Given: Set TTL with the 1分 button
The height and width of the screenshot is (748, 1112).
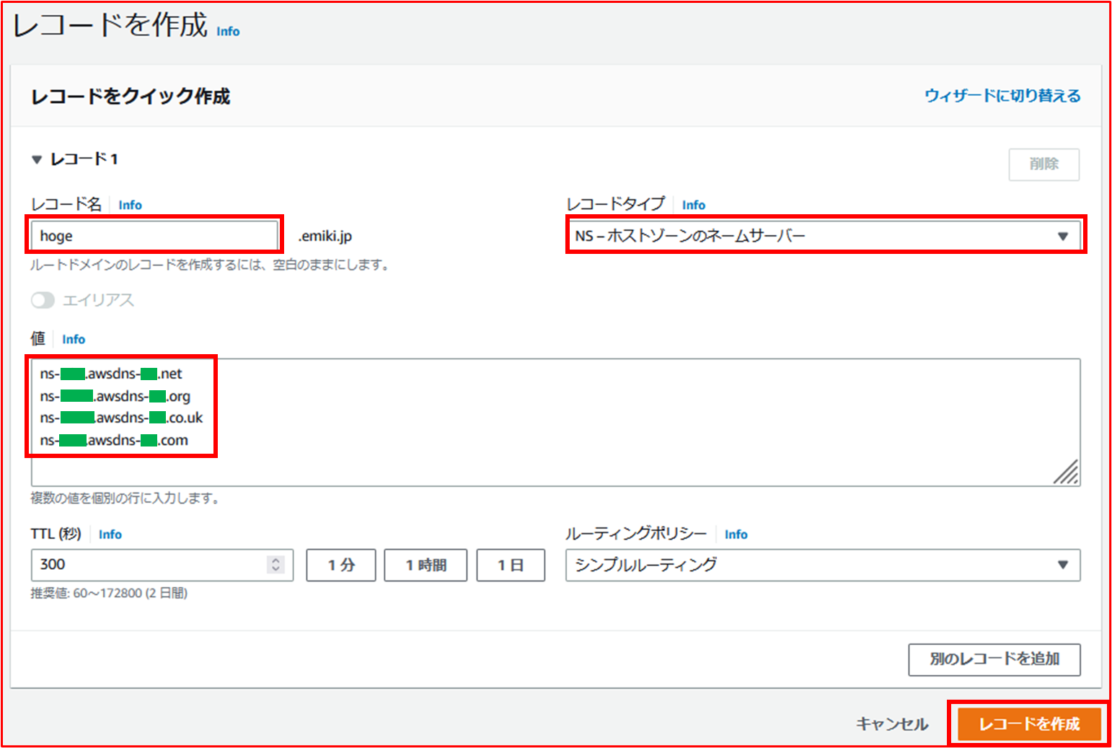Looking at the screenshot, I should click(341, 565).
